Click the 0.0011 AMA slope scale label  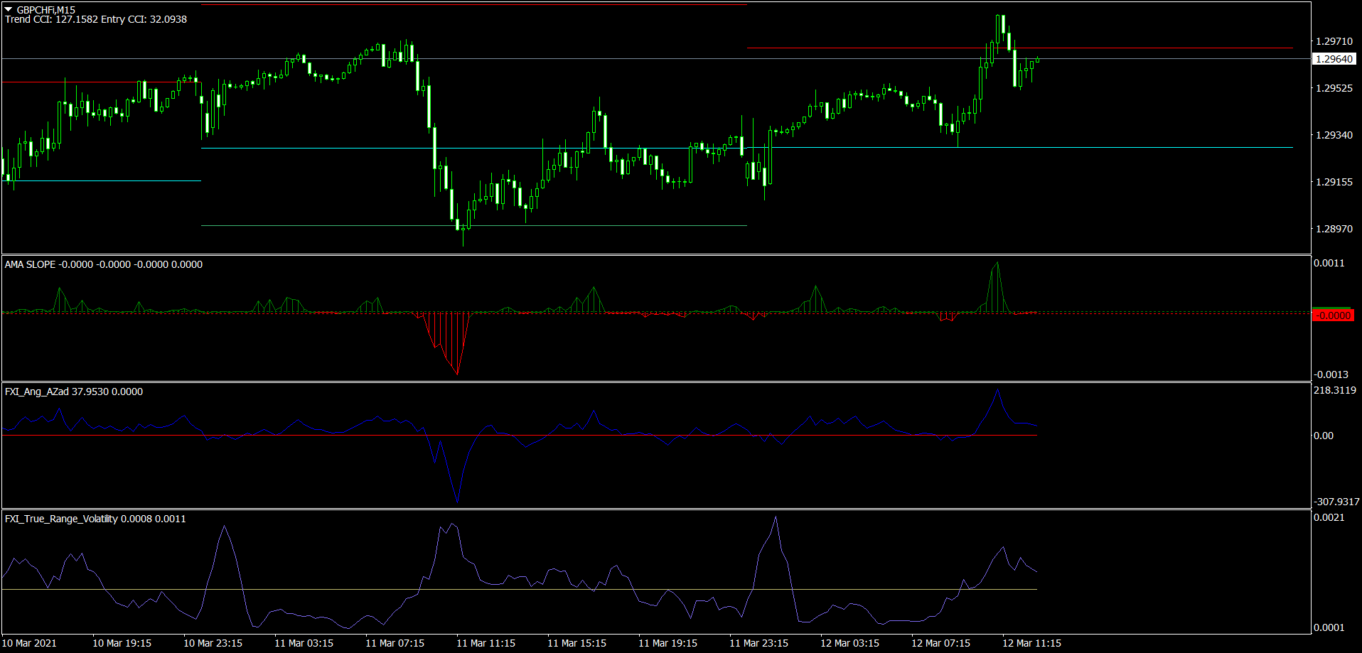click(1329, 263)
